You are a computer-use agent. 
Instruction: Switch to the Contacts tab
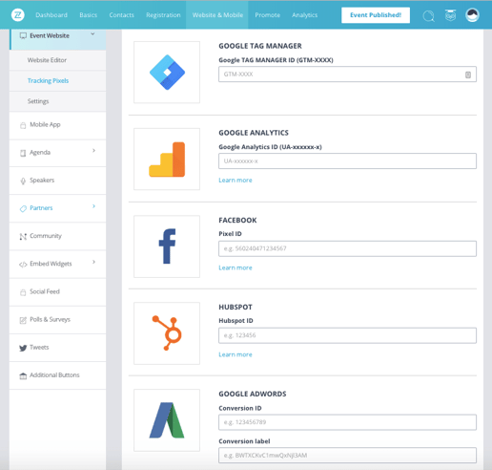(x=121, y=15)
